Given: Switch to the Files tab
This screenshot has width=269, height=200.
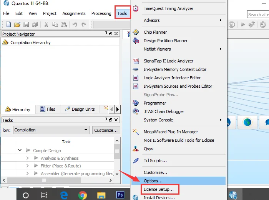Looking at the screenshot, I should tap(48, 109).
